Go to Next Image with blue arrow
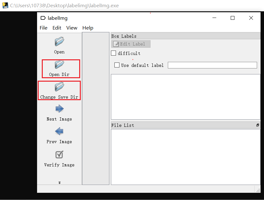264x200 pixels. tap(59, 109)
